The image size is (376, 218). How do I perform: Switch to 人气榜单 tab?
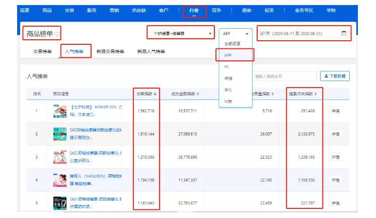pyautogui.click(x=74, y=51)
